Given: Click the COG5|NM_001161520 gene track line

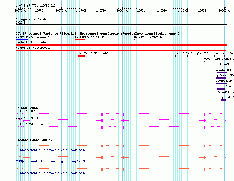Looking at the screenshot, I should [x=121, y=127].
